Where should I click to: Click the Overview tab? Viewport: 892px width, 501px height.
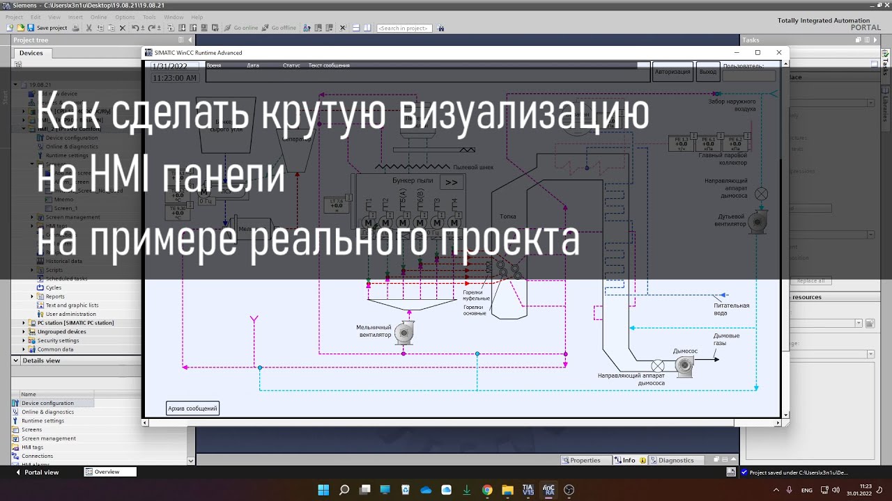(x=110, y=472)
